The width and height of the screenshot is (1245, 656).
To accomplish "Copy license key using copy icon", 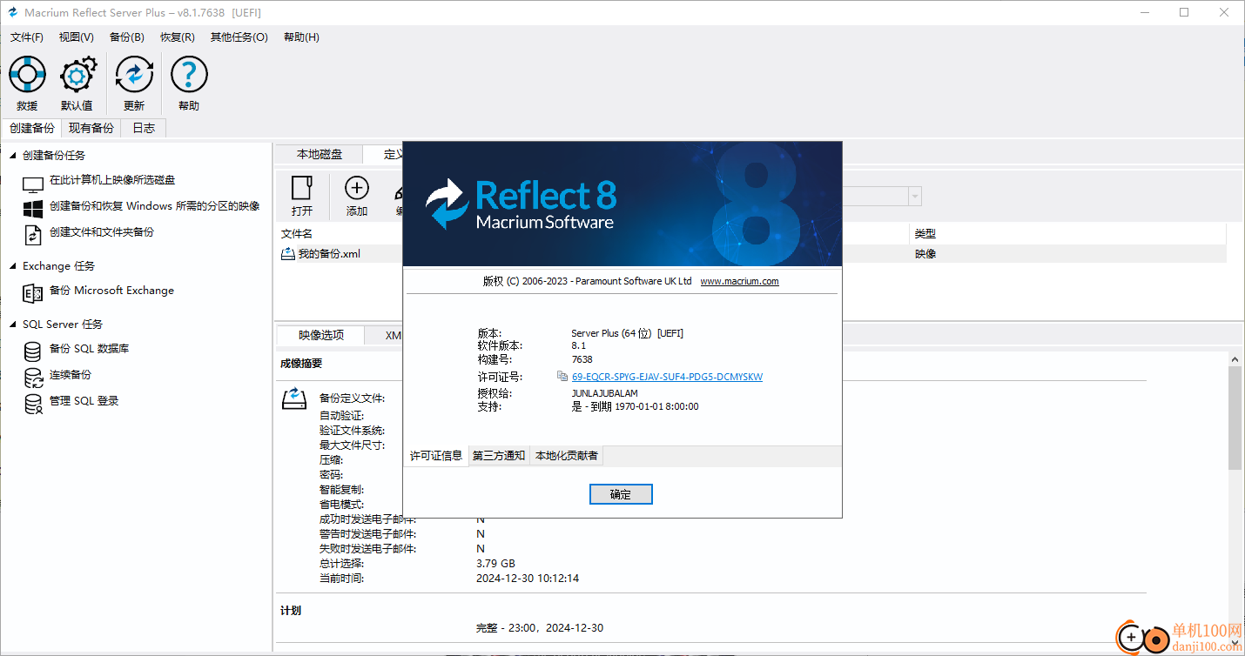I will (562, 377).
